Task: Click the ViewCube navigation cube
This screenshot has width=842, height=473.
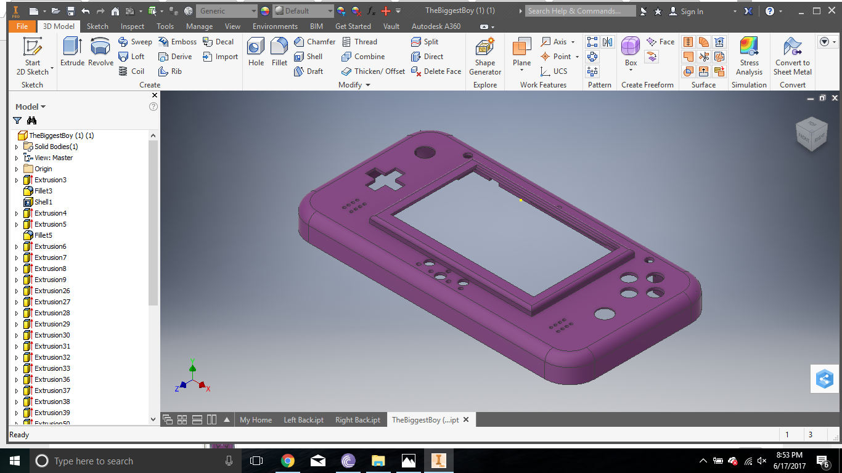Action: point(811,134)
